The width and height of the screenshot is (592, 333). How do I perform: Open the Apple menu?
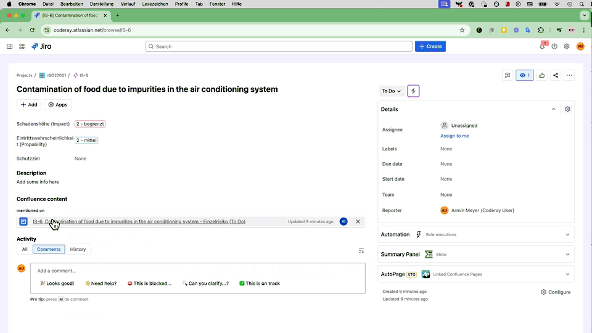click(9, 4)
